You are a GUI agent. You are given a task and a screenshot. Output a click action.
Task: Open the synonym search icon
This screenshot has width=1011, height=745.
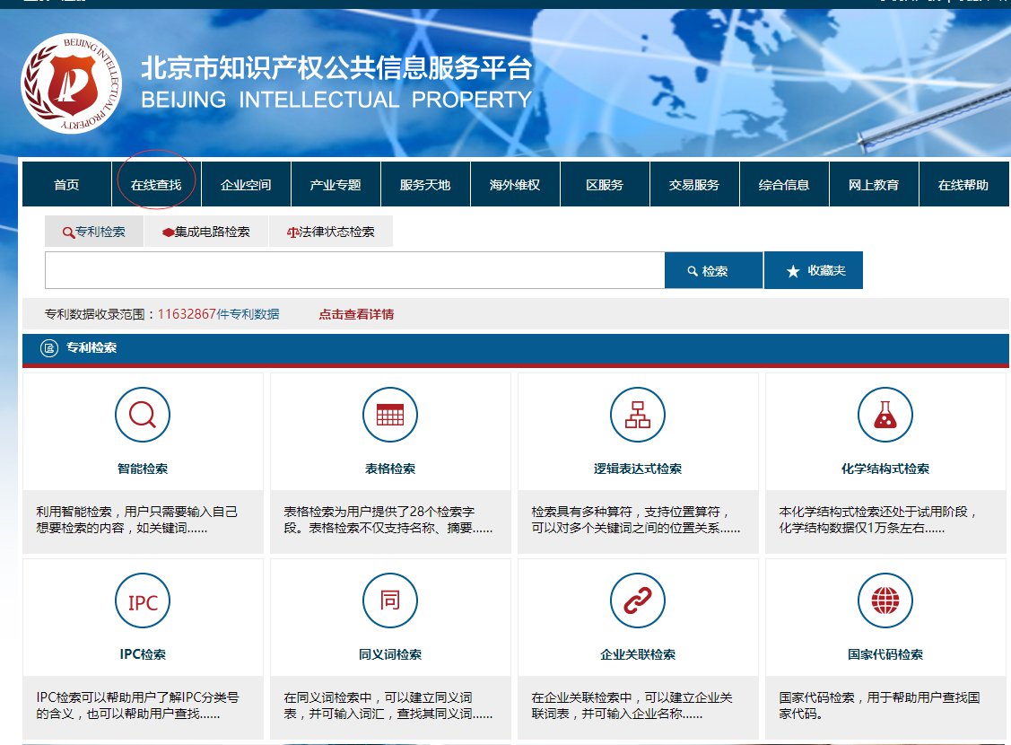[390, 600]
